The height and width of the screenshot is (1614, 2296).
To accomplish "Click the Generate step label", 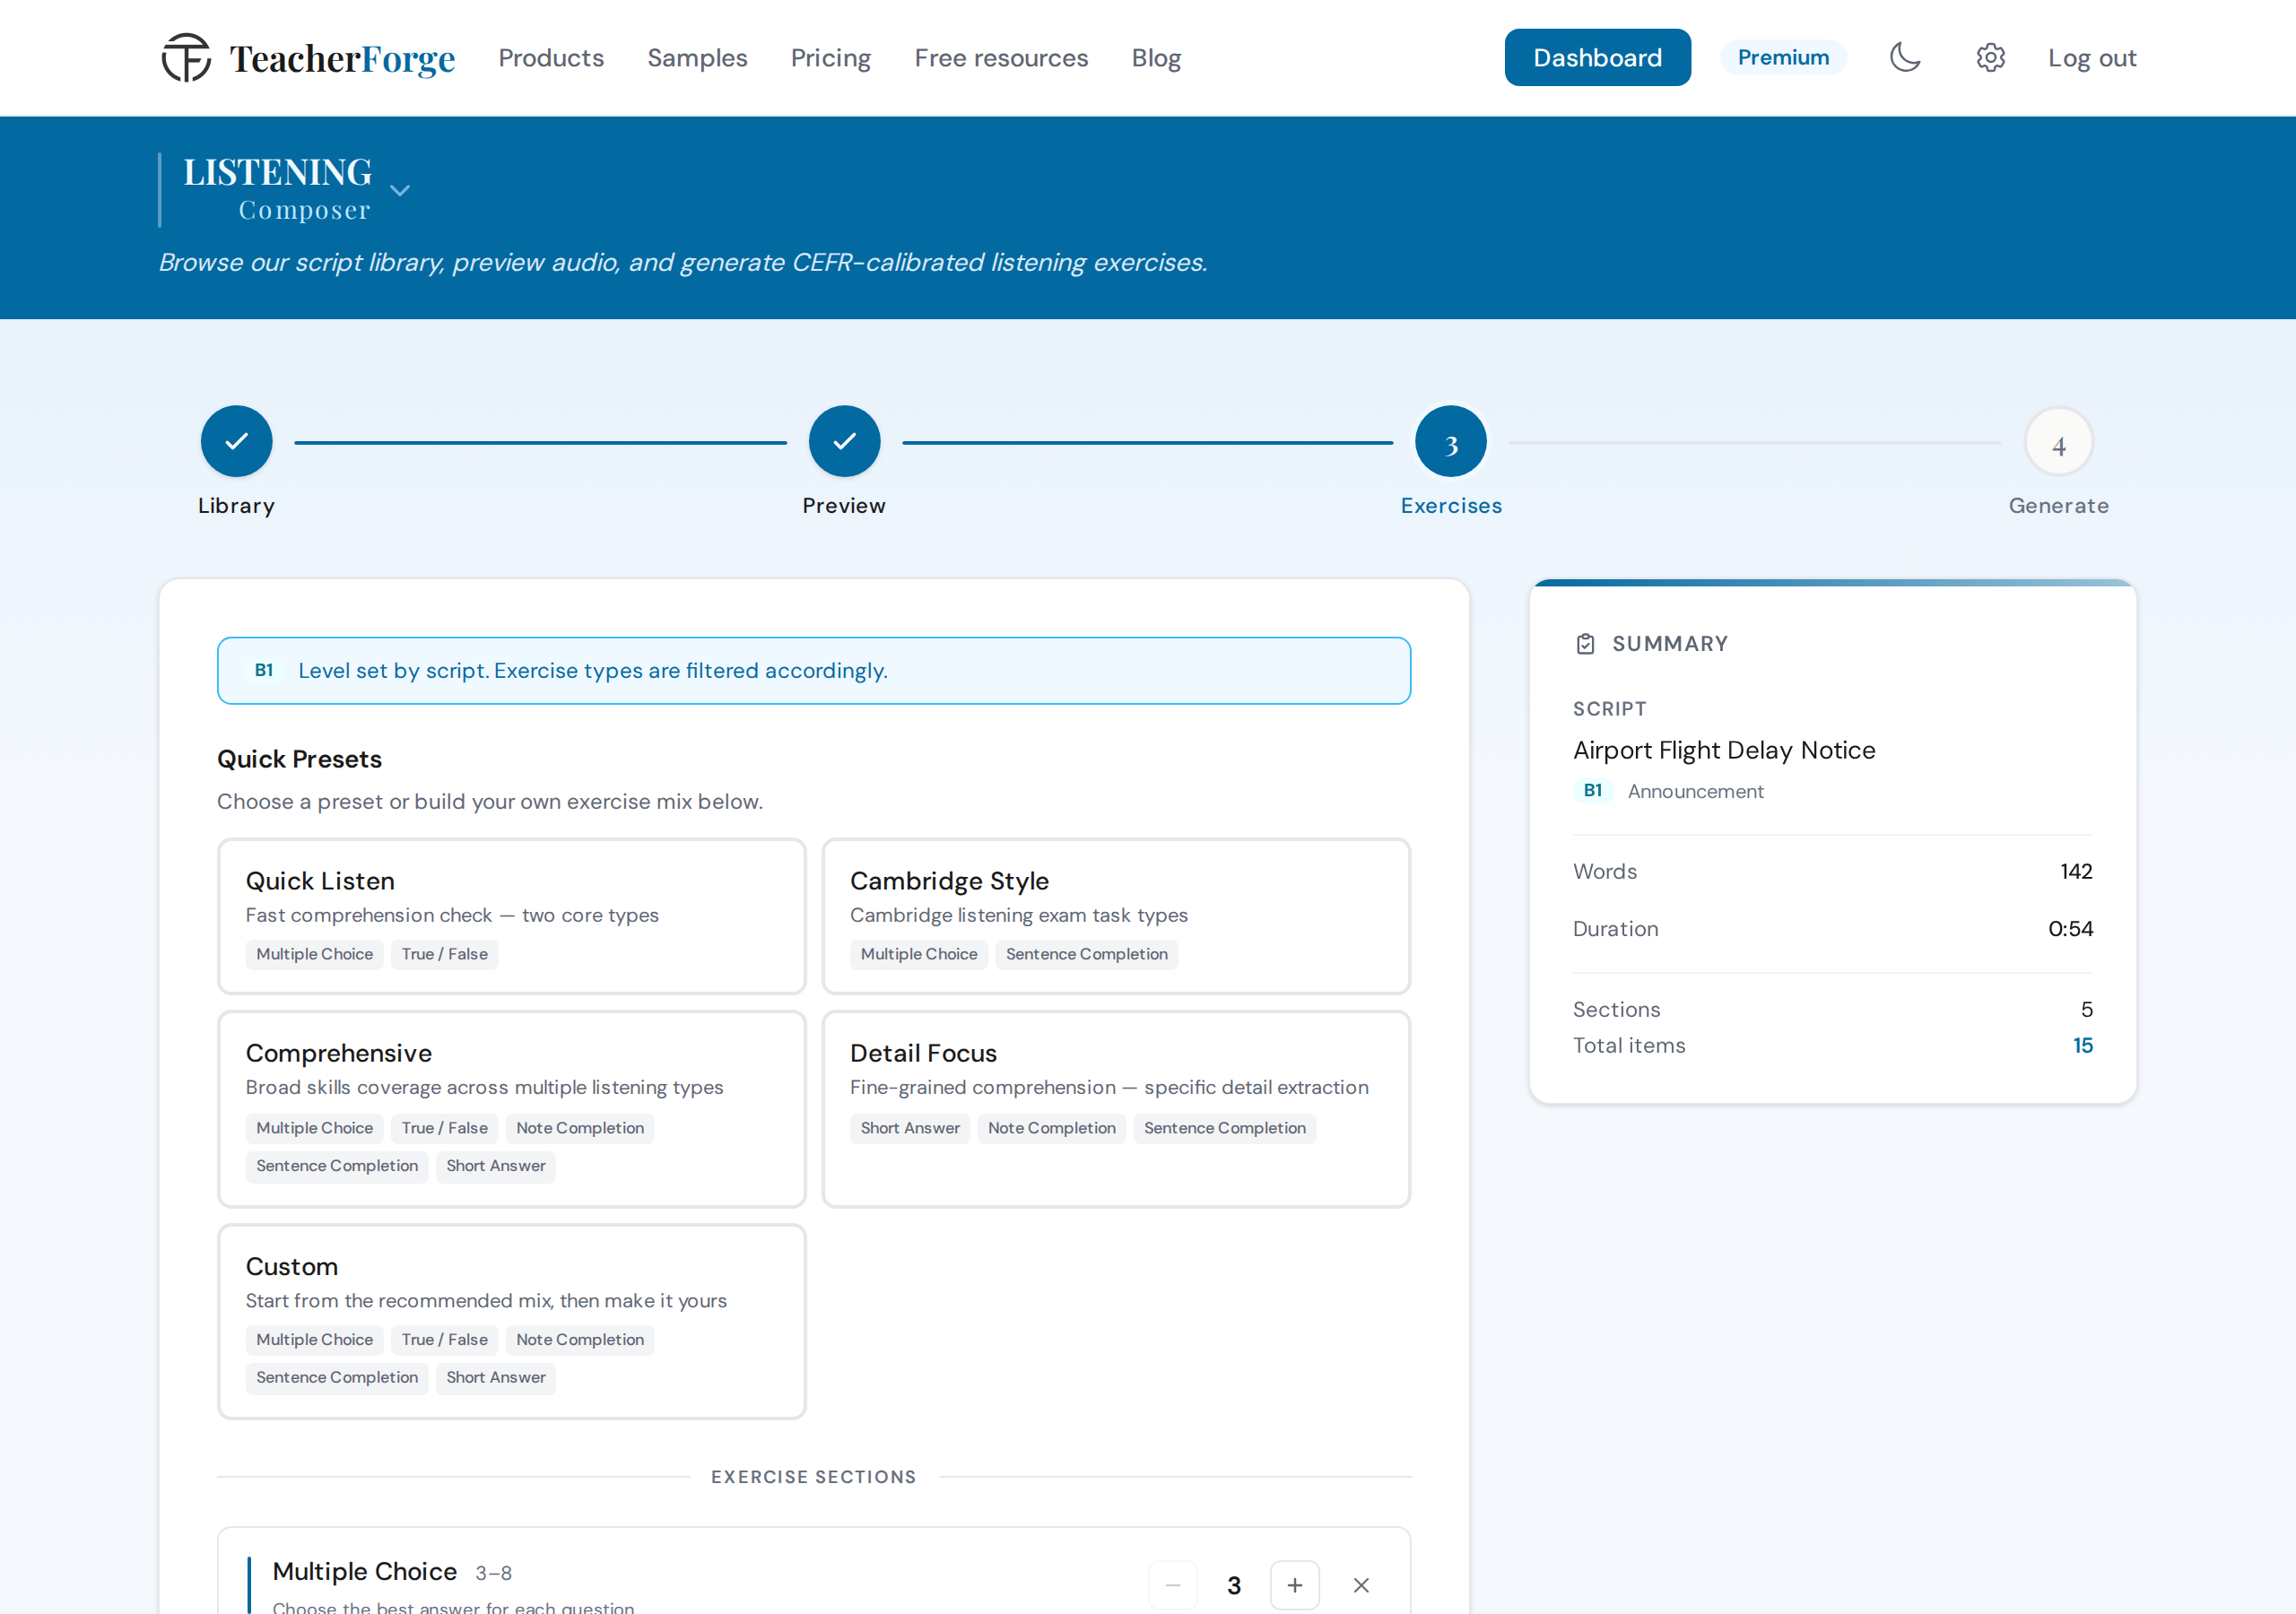I will coord(2059,506).
